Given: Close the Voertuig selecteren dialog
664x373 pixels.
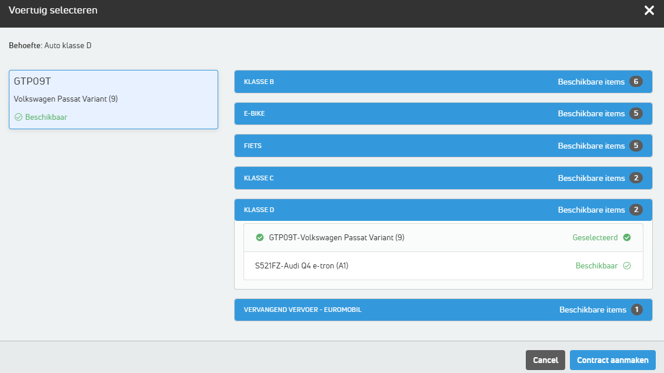Looking at the screenshot, I should (649, 11).
